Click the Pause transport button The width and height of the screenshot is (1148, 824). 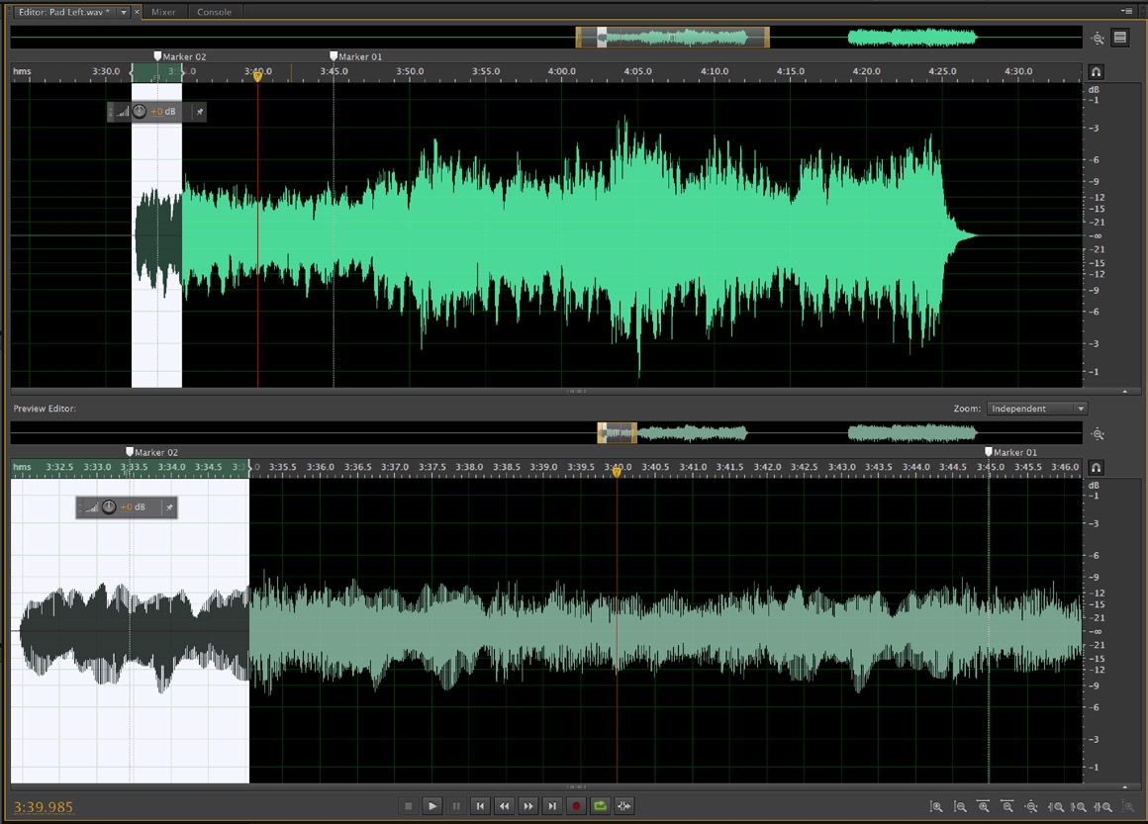456,806
